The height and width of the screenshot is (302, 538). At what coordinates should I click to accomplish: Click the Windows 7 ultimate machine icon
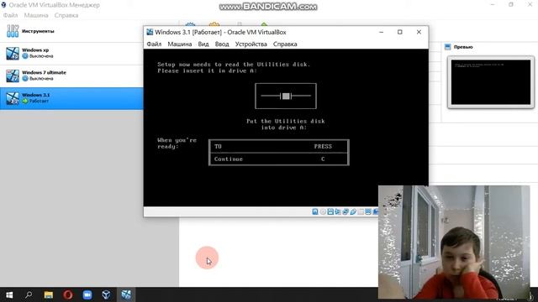[x=13, y=75]
